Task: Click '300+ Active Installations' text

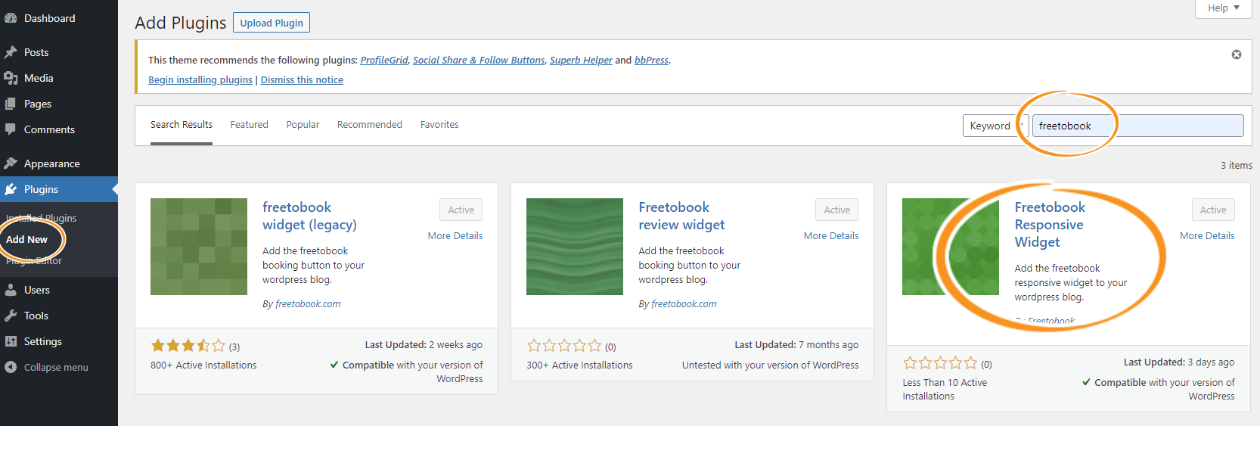Action: 579,365
